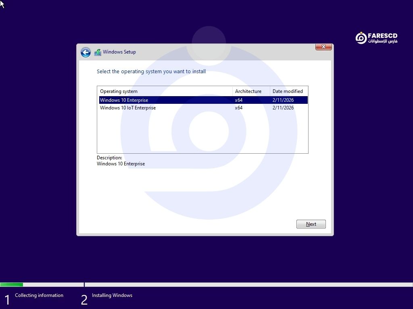
Task: Close the Windows Setup dialog
Action: click(x=323, y=47)
